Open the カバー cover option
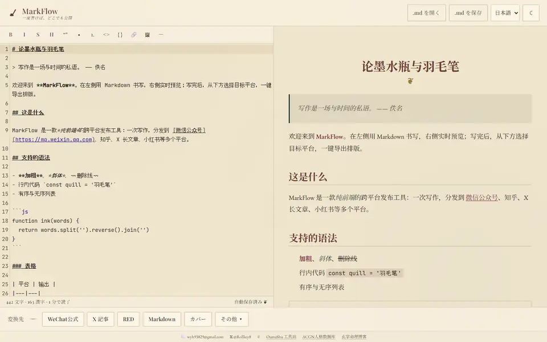The image size is (547, 342). tap(198, 319)
